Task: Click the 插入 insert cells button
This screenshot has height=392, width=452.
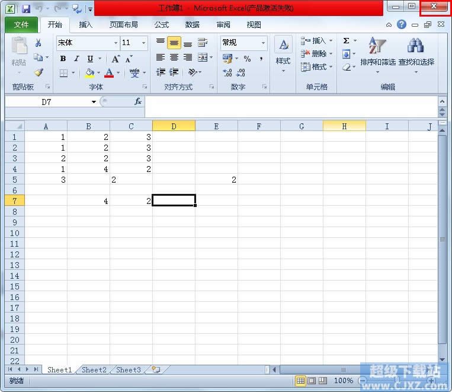Action: [x=316, y=41]
